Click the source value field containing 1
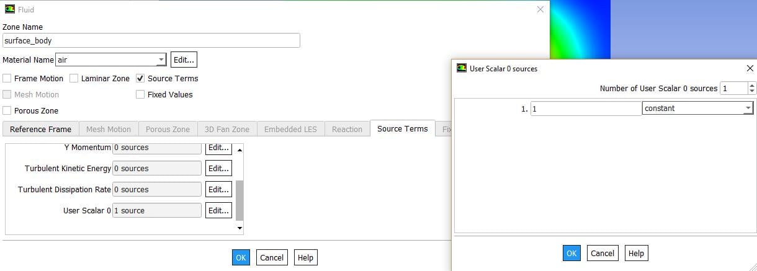Image resolution: width=757 pixels, height=271 pixels. tap(586, 109)
